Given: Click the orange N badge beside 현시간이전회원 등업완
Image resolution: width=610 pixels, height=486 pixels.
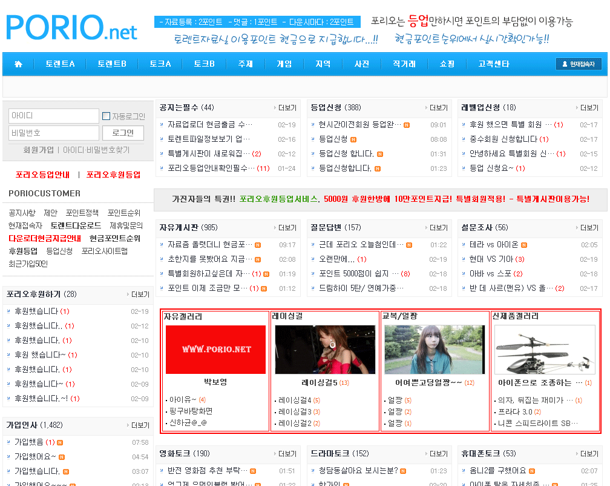Looking at the screenshot, I should 407,125.
